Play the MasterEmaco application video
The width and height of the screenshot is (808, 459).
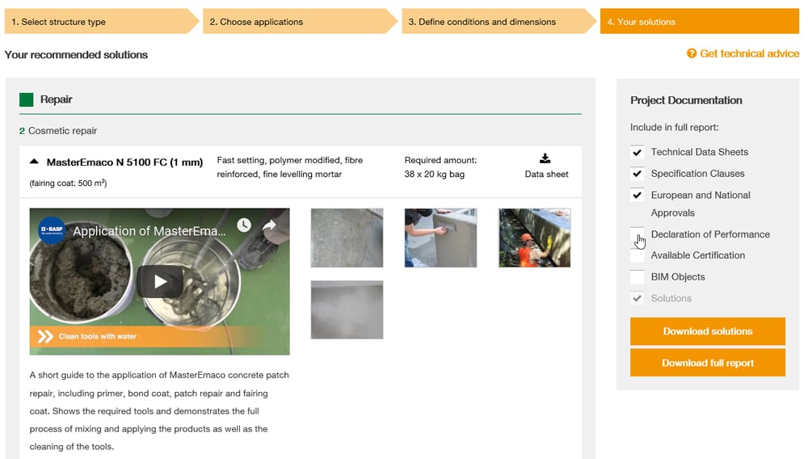pos(160,281)
